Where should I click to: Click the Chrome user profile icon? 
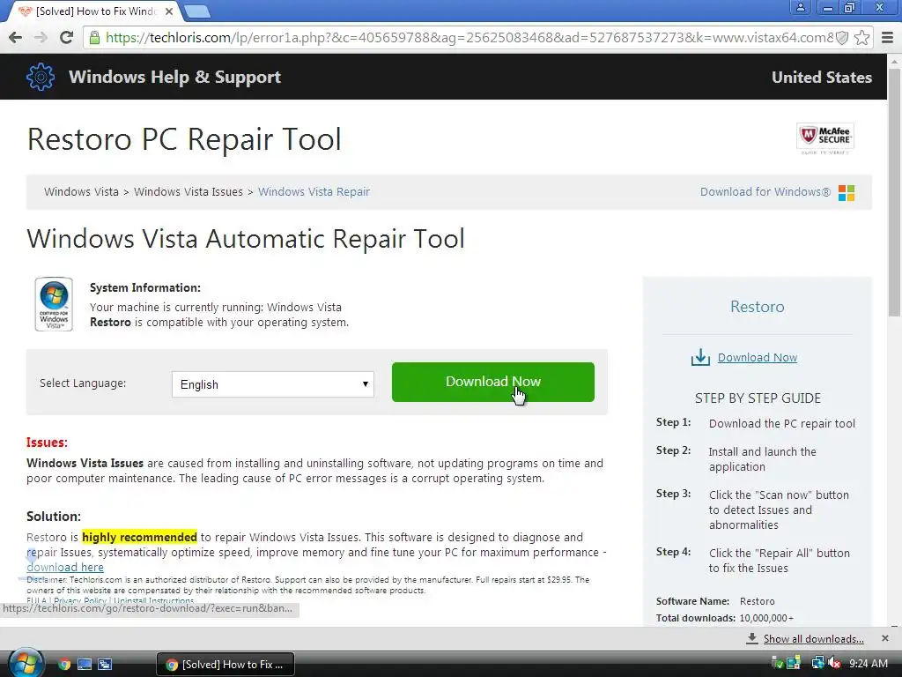pos(800,7)
